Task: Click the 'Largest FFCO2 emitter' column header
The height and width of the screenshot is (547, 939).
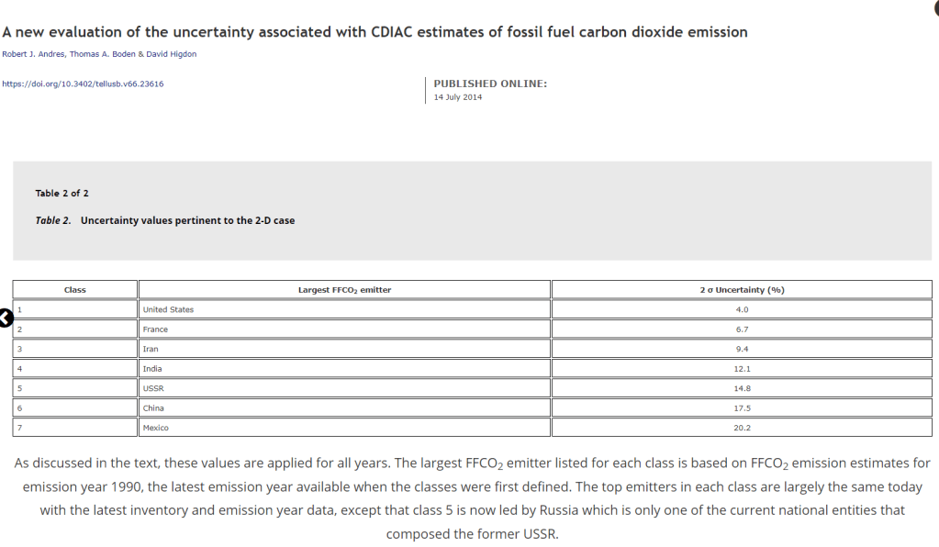Action: click(344, 290)
